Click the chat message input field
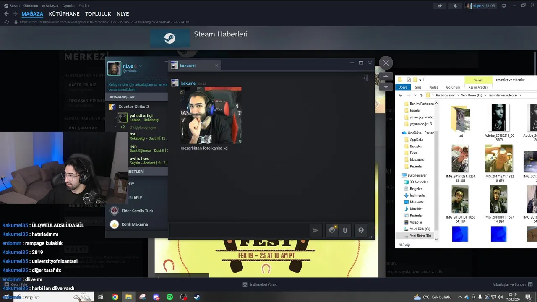This screenshot has height=302, width=537. click(239, 230)
